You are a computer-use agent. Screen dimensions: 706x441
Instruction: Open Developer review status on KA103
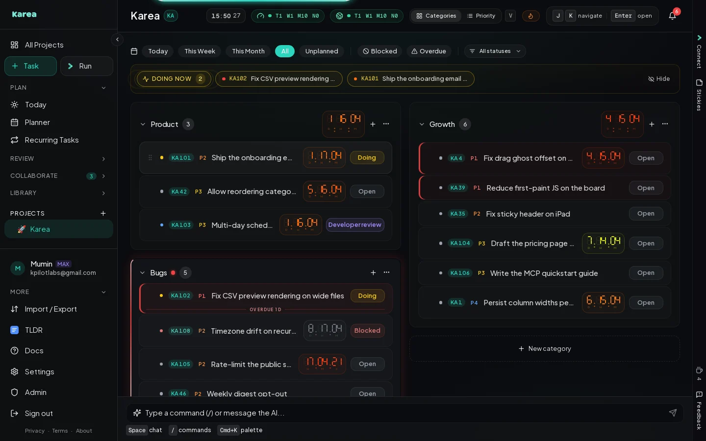pyautogui.click(x=355, y=225)
